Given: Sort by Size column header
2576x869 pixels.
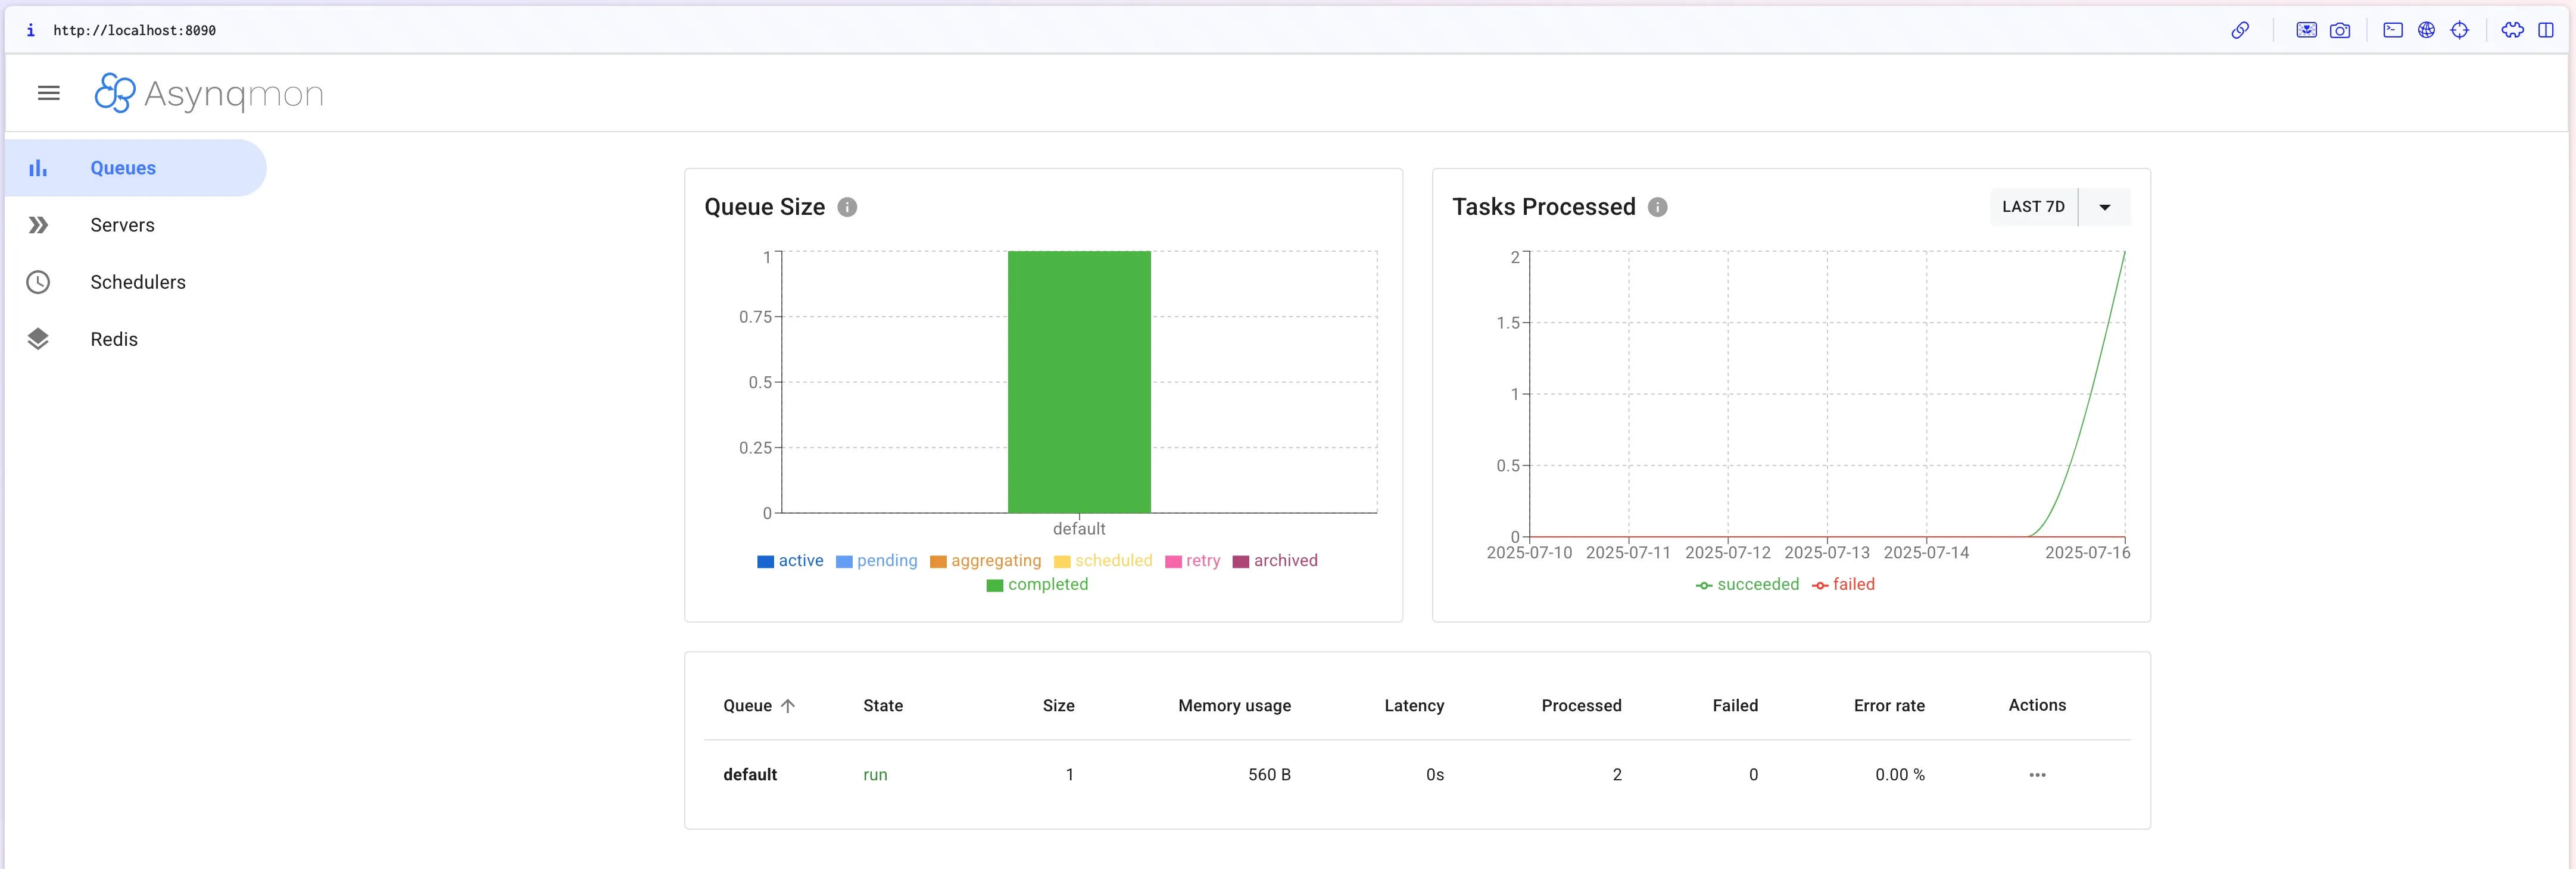Looking at the screenshot, I should [1058, 706].
